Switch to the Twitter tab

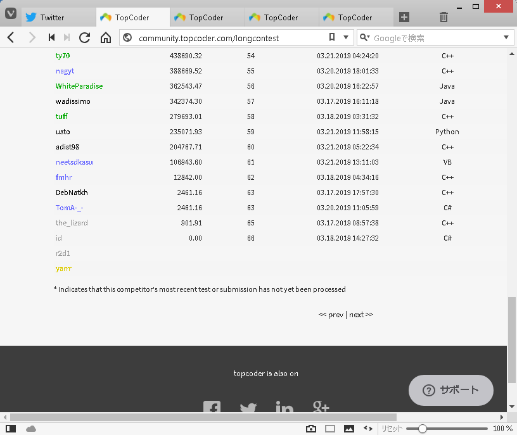[59, 17]
